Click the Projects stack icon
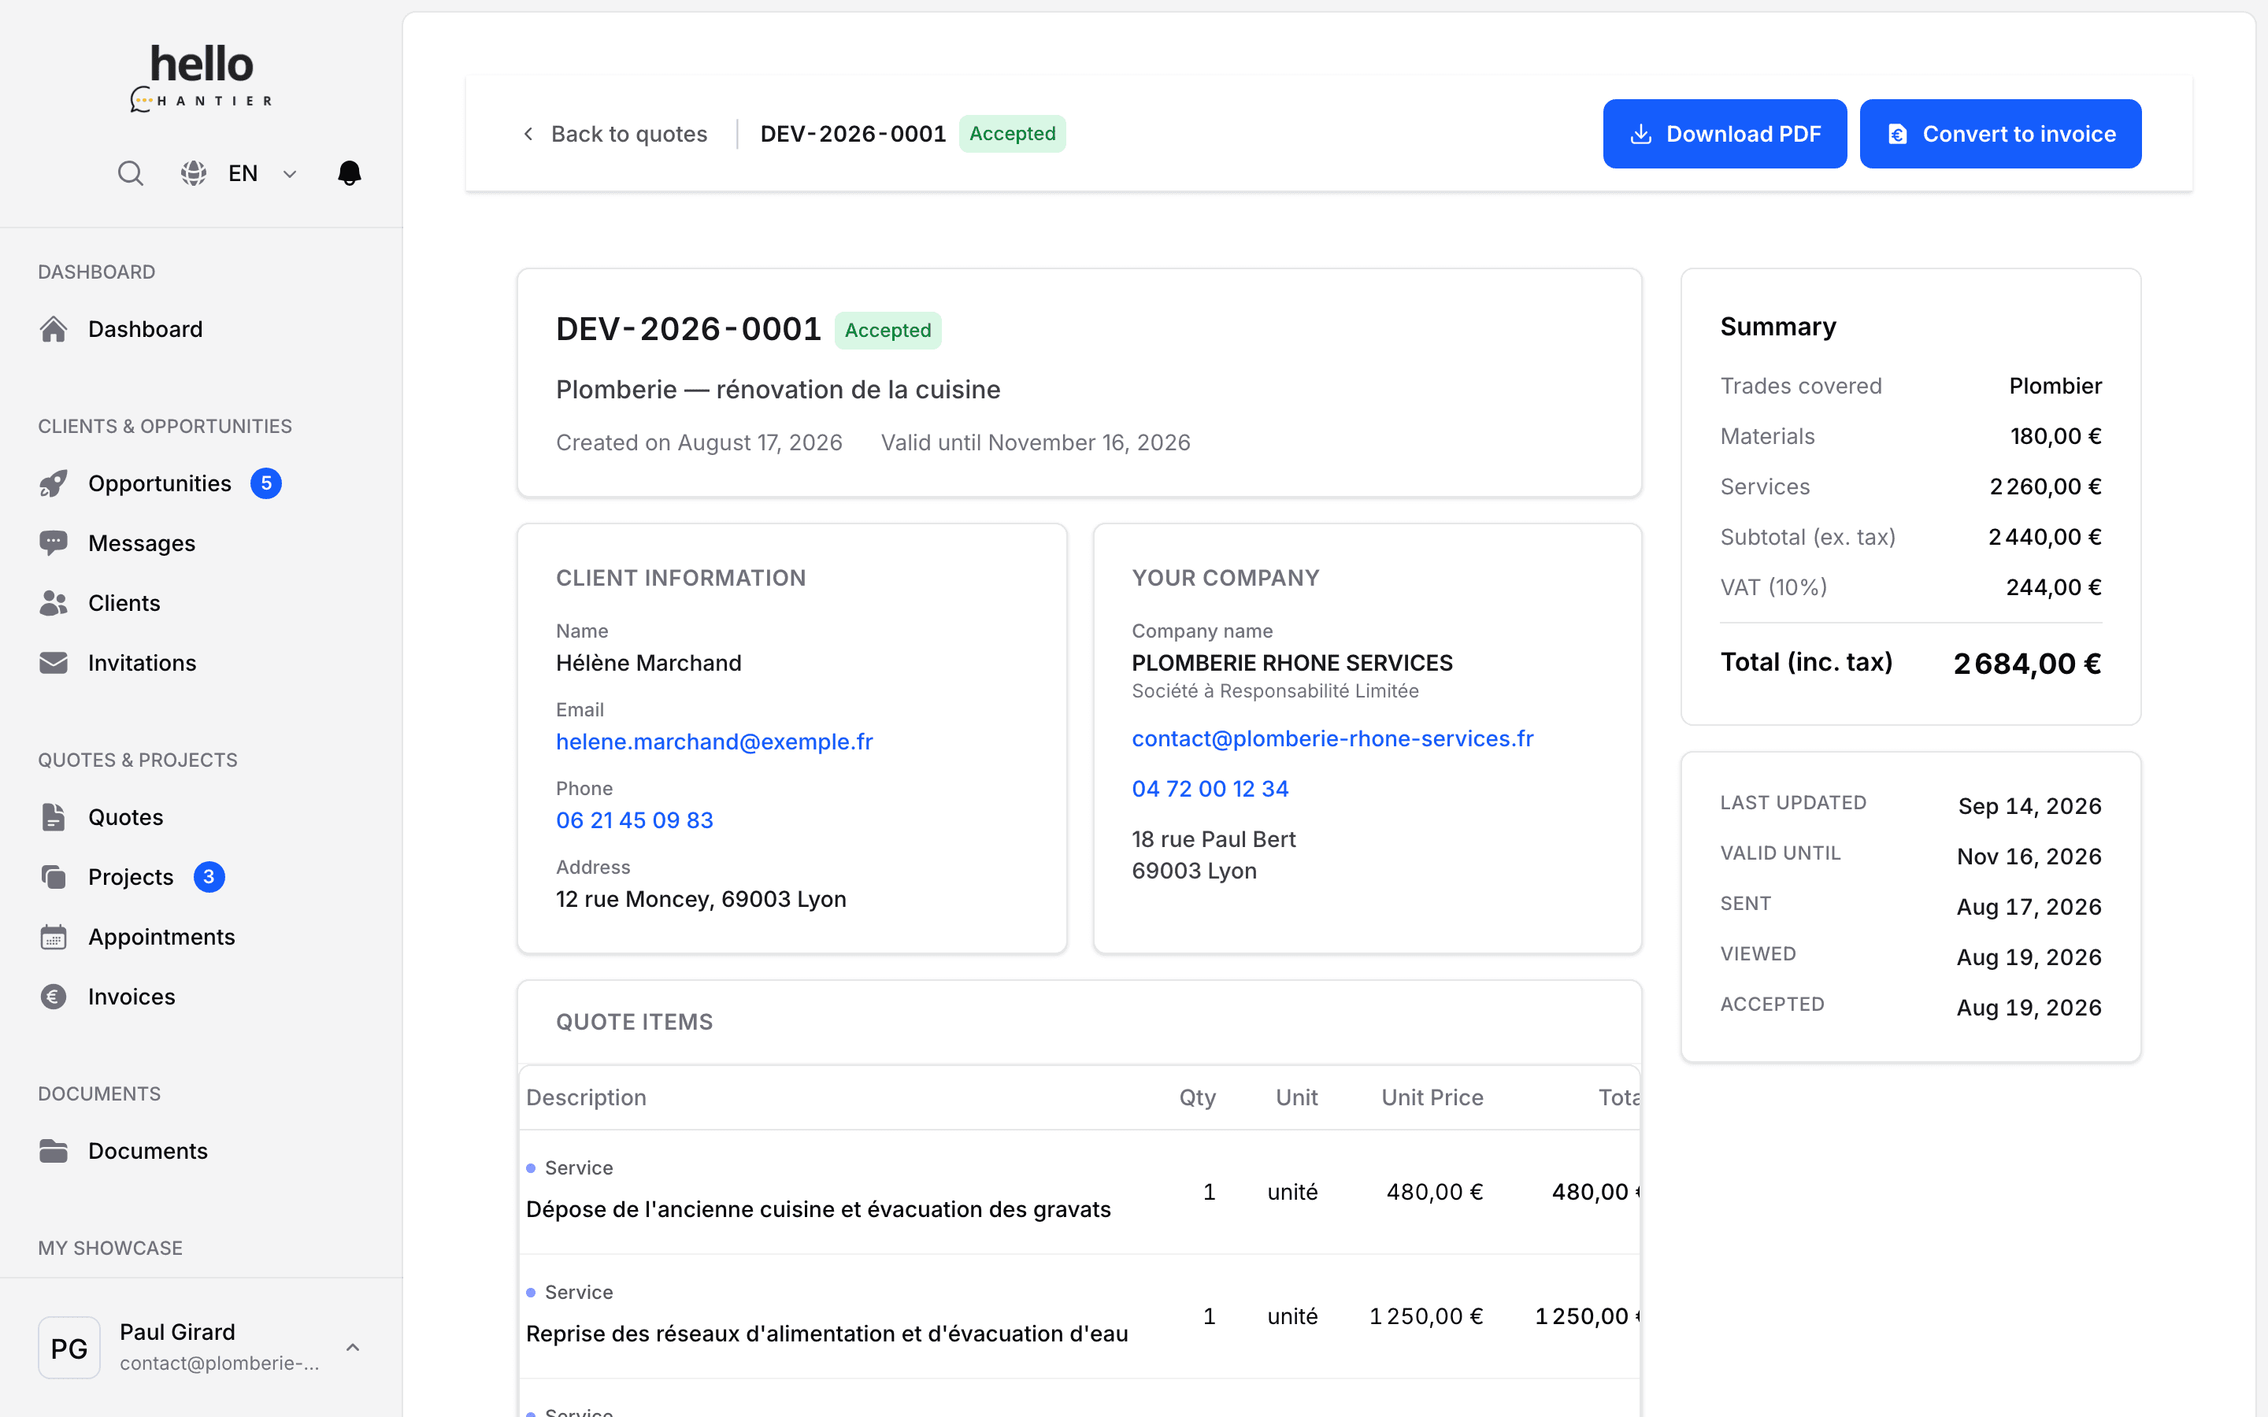Image resolution: width=2268 pixels, height=1417 pixels. 54,877
